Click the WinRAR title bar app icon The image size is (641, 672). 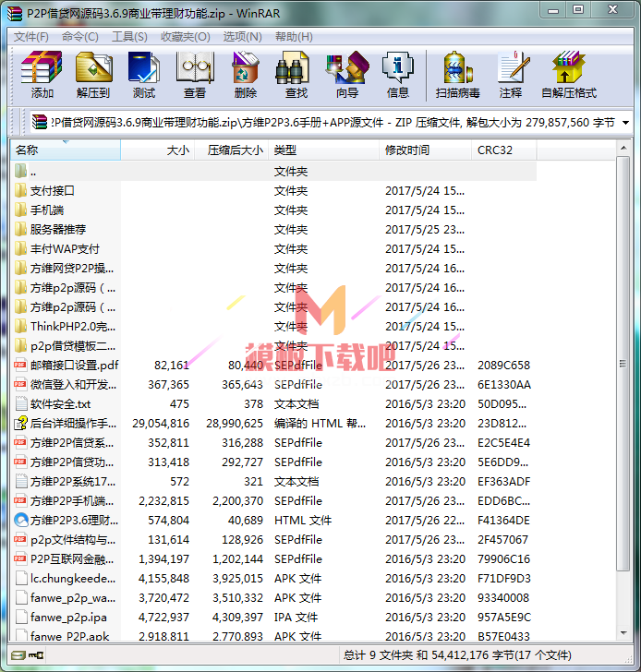[15, 13]
